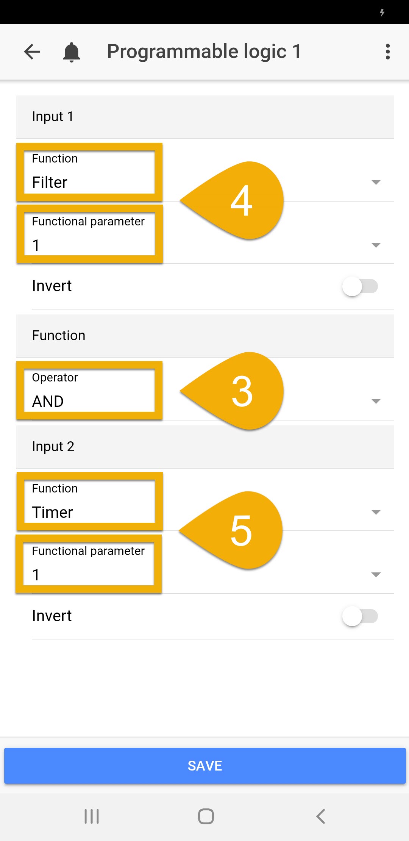Screen dimensions: 409x841
Task: Open the three-dot overflow menu
Action: 387,52
